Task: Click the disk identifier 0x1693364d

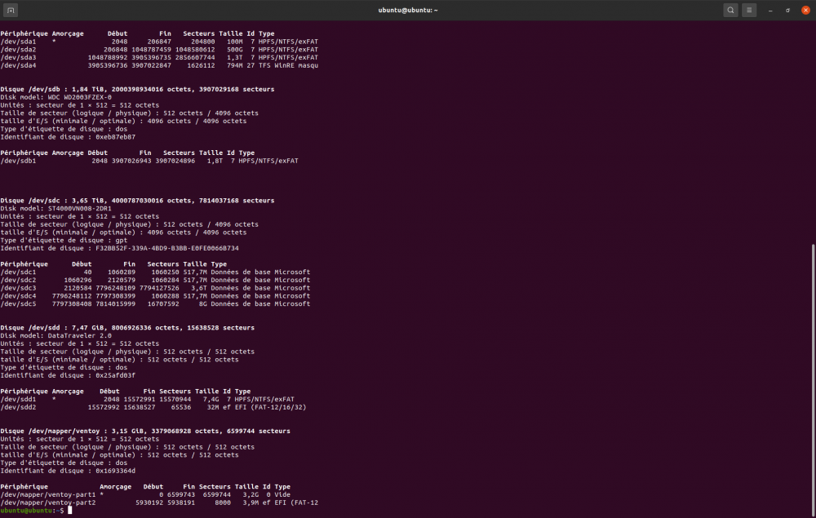Action: click(116, 471)
